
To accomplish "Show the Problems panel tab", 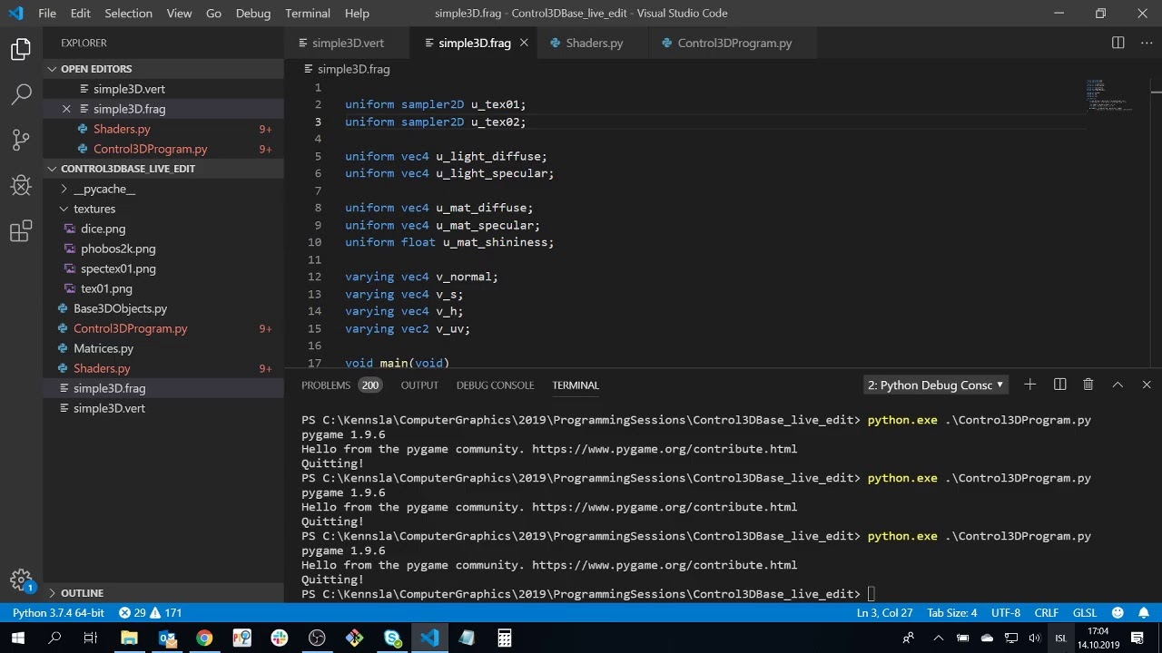I will click(340, 385).
